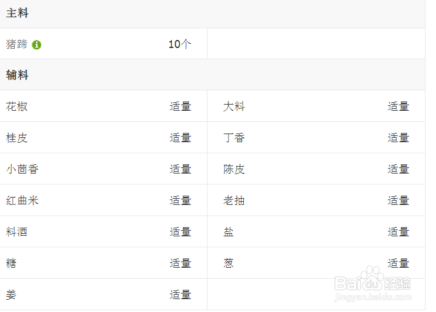Viewport: 436px width, 312px height.
Task: Click the 辅料 section header
Action: [x=17, y=75]
